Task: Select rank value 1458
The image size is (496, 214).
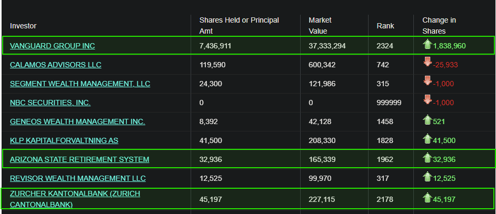Action: tap(385, 122)
